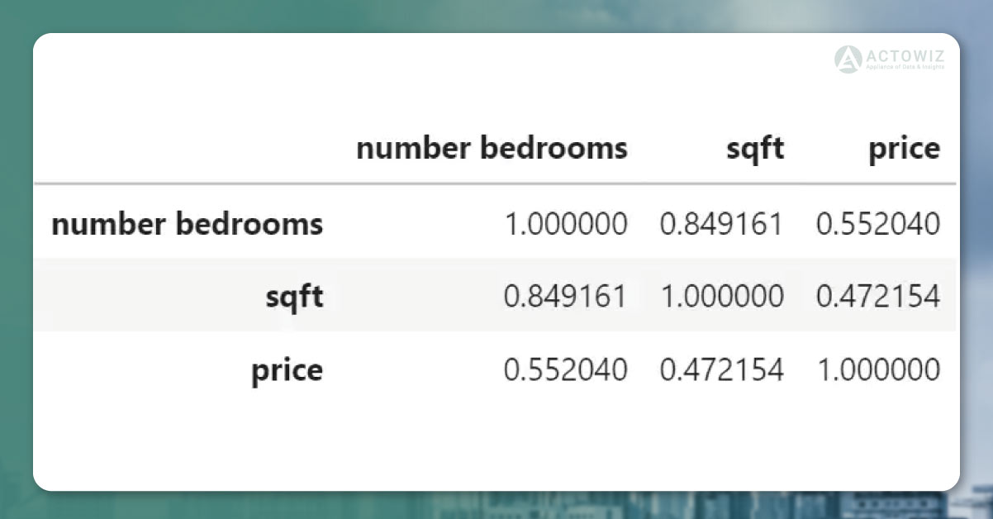Click the price row label

tap(287, 370)
